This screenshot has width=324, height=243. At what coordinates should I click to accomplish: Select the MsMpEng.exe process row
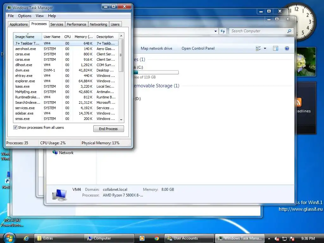tap(66, 92)
